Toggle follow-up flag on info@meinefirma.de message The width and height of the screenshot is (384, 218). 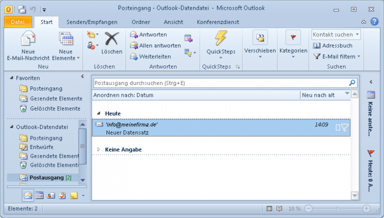tap(345, 128)
